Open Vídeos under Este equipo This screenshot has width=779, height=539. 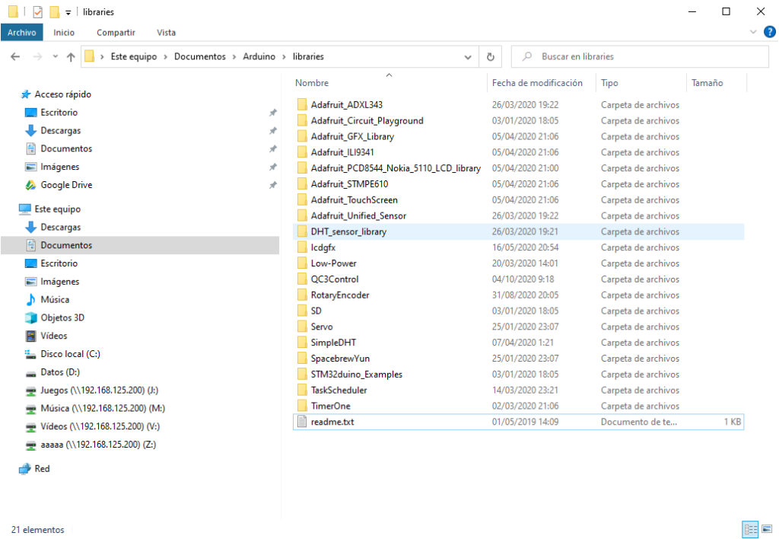coord(54,336)
